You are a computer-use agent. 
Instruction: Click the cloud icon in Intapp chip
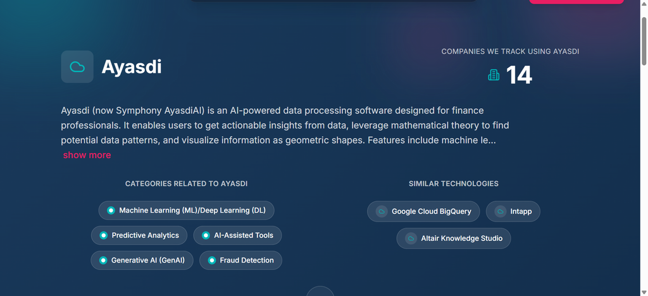point(500,211)
